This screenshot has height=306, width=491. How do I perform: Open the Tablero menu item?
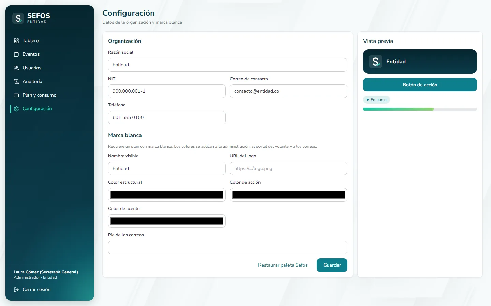click(50, 41)
